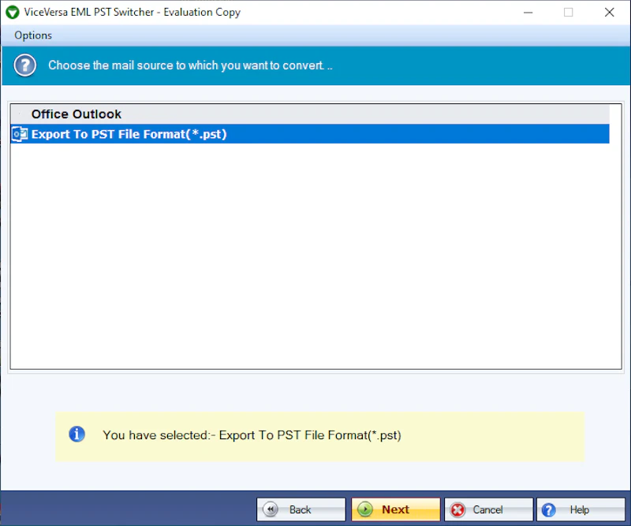Minimize the ViceVersa window

pyautogui.click(x=528, y=13)
